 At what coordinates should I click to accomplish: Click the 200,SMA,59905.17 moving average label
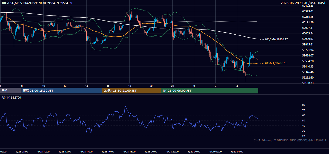pos(274,39)
